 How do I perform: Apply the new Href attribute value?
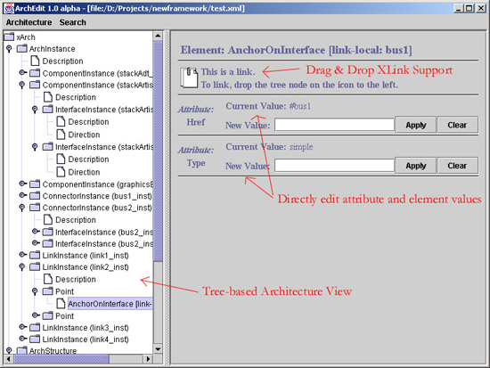tap(416, 125)
